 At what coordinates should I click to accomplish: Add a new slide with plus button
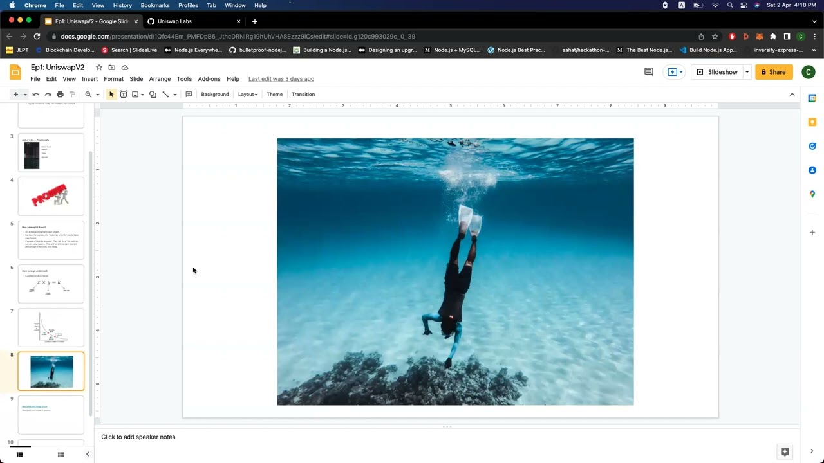(x=15, y=95)
